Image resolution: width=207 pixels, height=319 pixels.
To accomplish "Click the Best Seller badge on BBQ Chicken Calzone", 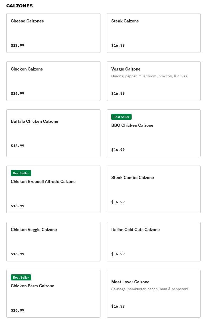I will pos(121,117).
